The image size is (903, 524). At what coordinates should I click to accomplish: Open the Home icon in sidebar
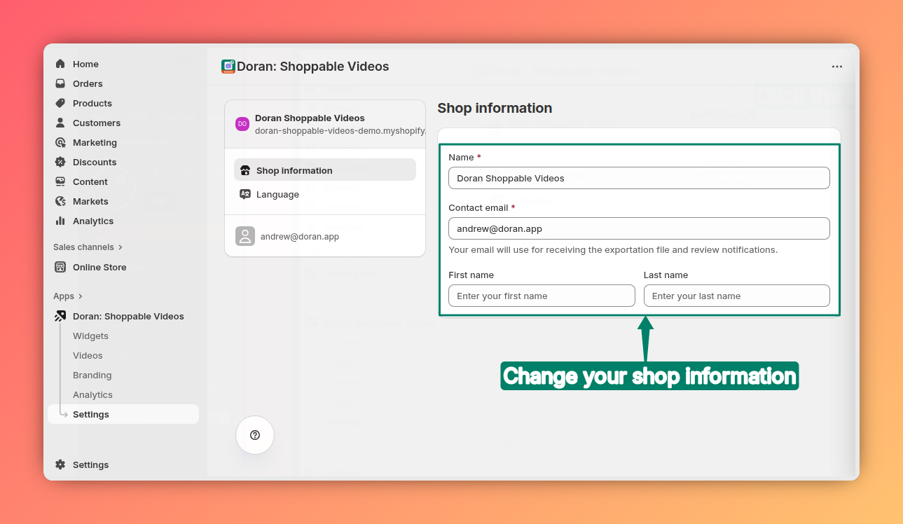(60, 64)
